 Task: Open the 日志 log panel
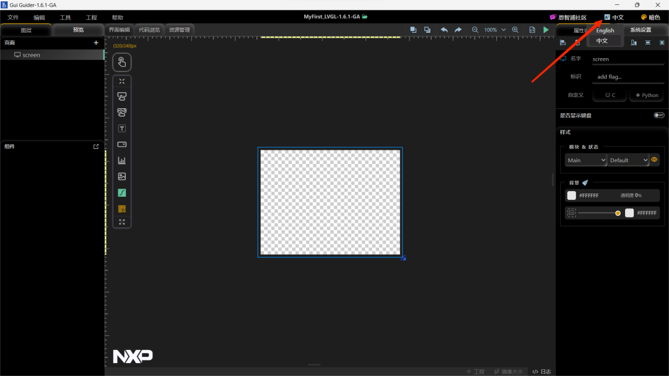click(541, 372)
